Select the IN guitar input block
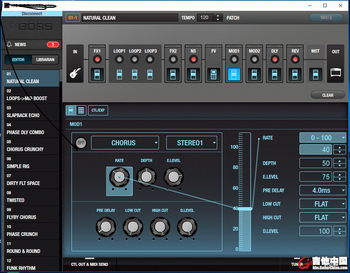The height and width of the screenshot is (273, 350). pyautogui.click(x=75, y=64)
